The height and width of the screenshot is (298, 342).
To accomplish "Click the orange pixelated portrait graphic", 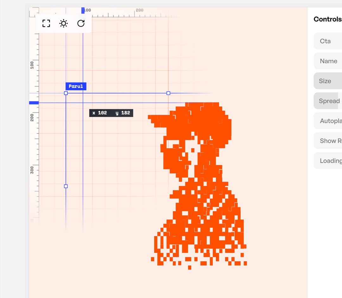I will pos(197,186).
